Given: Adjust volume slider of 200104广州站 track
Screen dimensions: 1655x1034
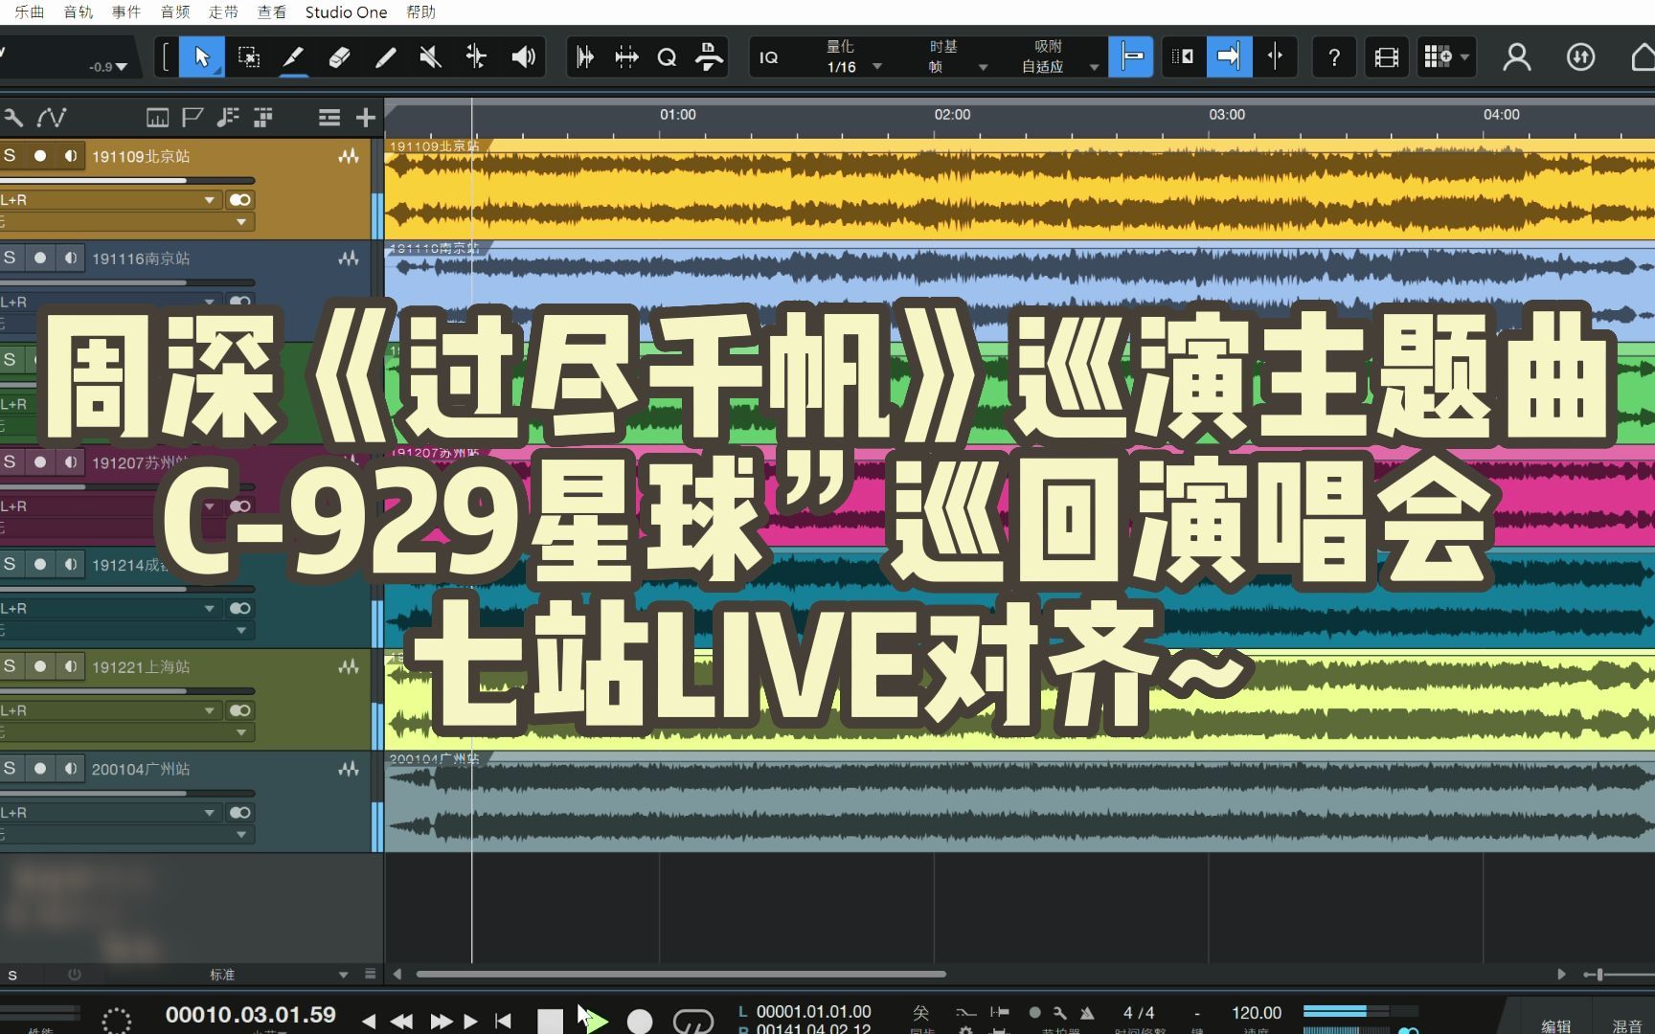Looking at the screenshot, I should tap(127, 793).
